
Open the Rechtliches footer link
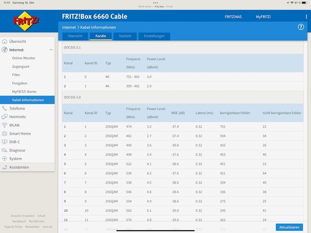37,221
